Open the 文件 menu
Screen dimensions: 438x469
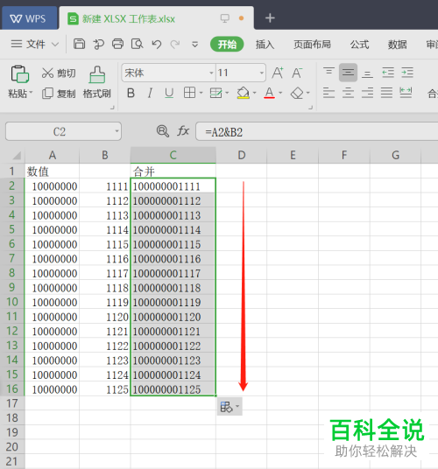tap(34, 45)
